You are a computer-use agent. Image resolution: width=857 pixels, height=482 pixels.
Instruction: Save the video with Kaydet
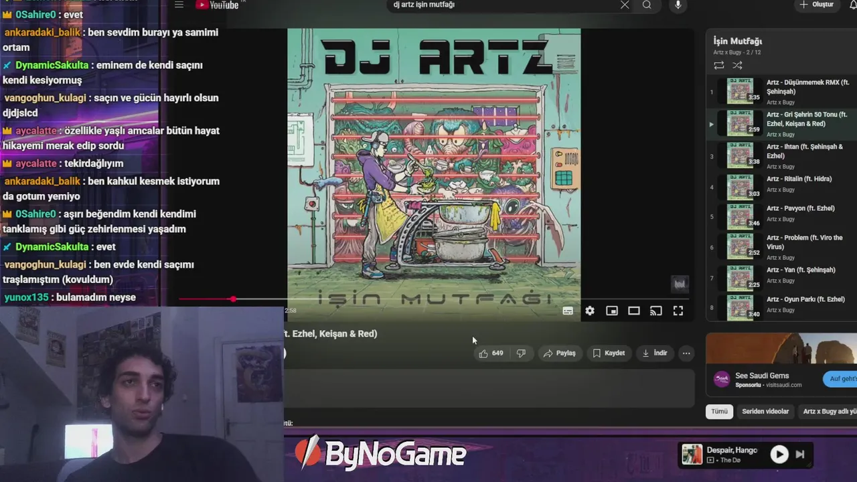[x=609, y=353]
